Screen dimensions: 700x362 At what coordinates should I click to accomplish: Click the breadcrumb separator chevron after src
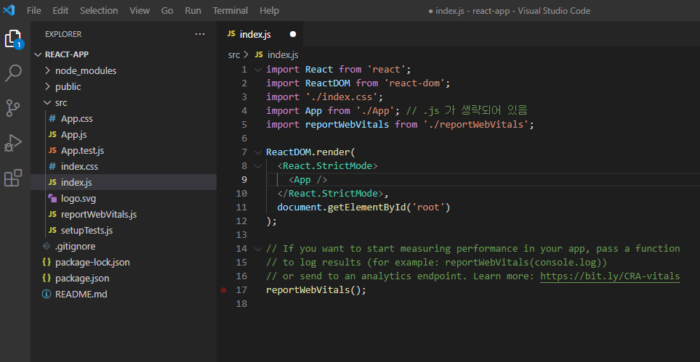click(x=246, y=55)
